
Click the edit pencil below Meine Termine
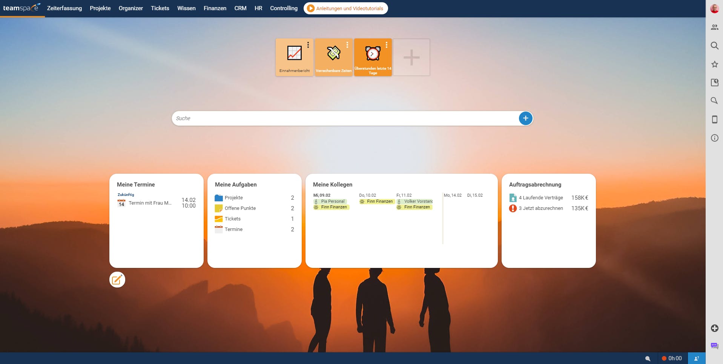pos(117,280)
